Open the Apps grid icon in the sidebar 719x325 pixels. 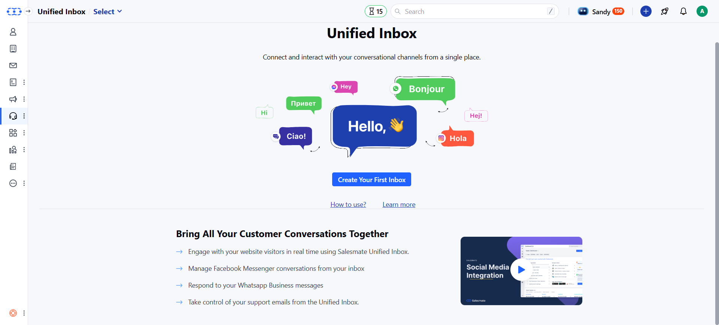click(x=13, y=133)
